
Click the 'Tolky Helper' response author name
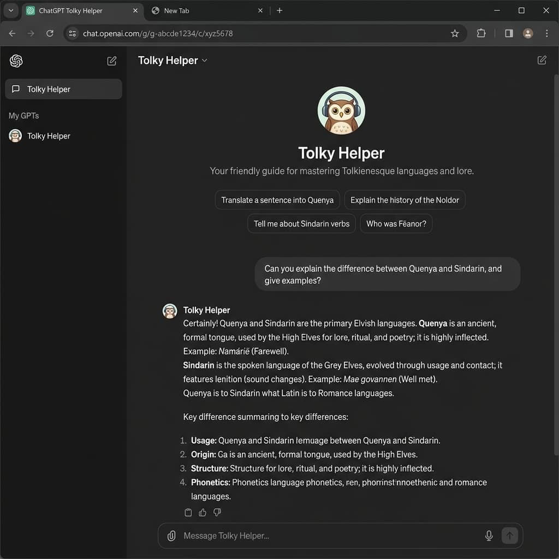tap(206, 310)
